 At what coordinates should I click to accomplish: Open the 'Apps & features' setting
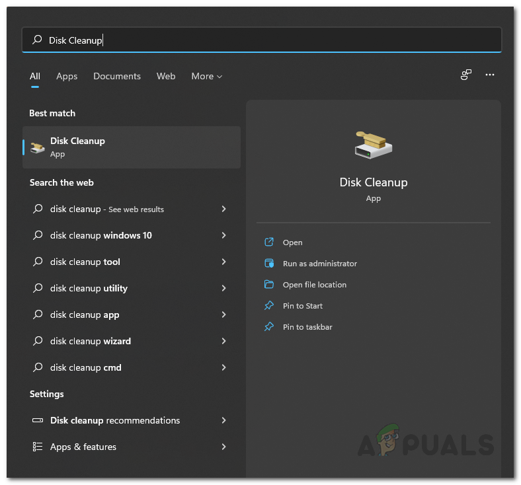click(132, 447)
